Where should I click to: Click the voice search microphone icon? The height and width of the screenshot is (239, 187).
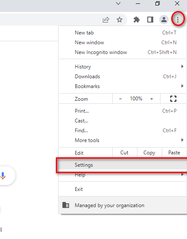[x=3, y=176]
